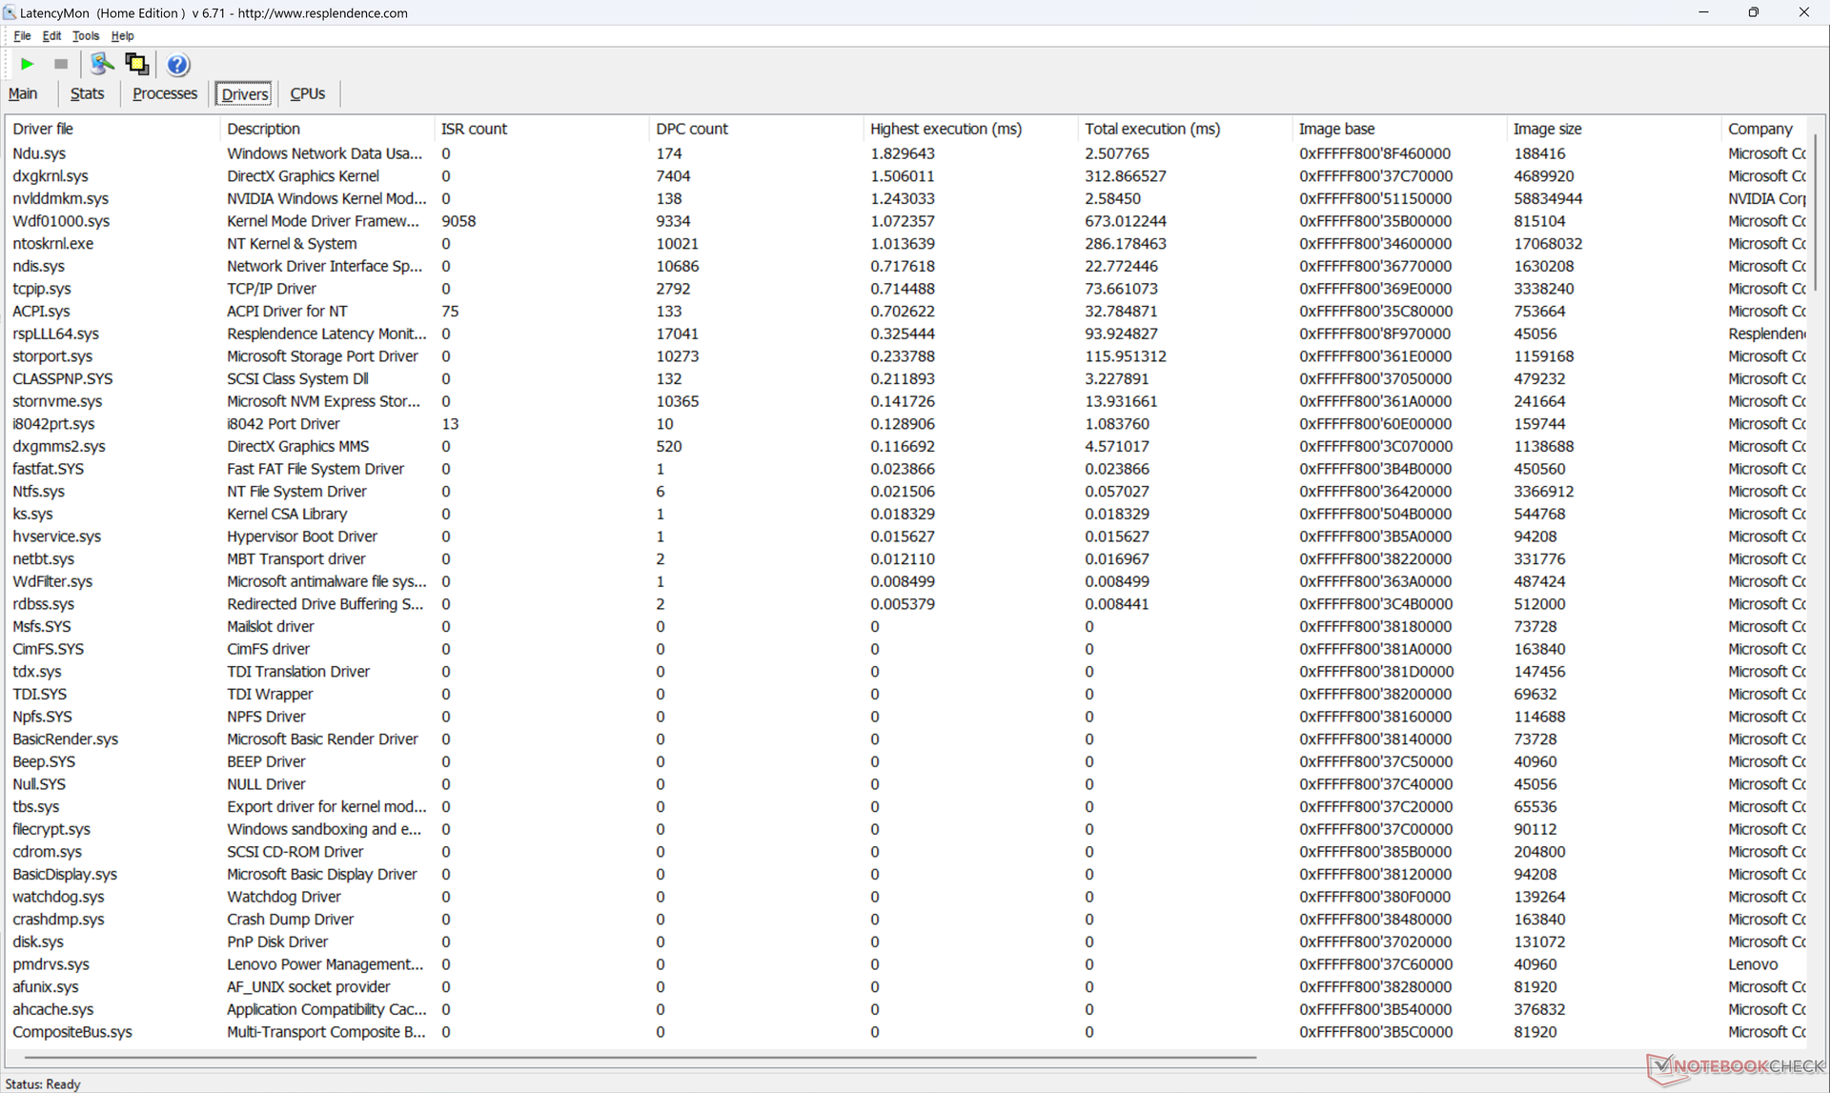Select the dxgkrnl.sys driver row
The height and width of the screenshot is (1093, 1830).
point(50,176)
